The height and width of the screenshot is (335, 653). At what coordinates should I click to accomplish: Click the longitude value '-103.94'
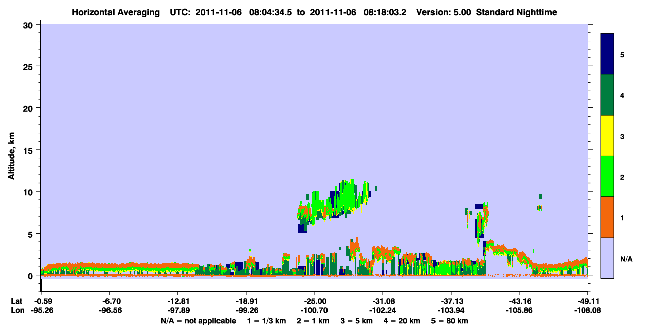(451, 310)
